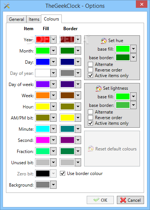Open Year fill colour dropdown arrow
The width and height of the screenshot is (150, 210).
tap(54, 39)
